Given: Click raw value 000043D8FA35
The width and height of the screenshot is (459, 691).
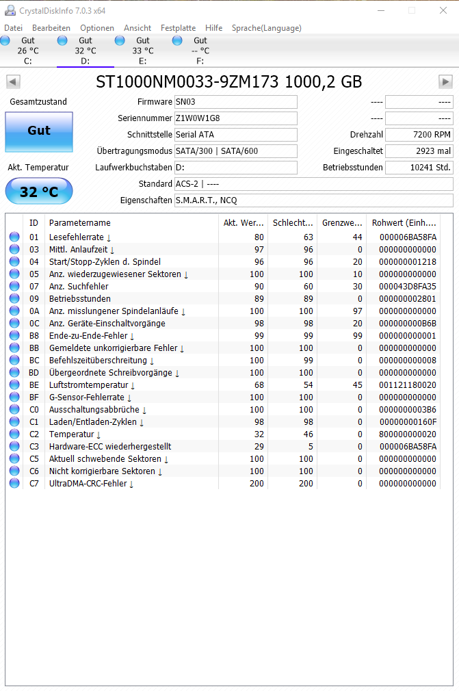Looking at the screenshot, I should click(x=408, y=287).
